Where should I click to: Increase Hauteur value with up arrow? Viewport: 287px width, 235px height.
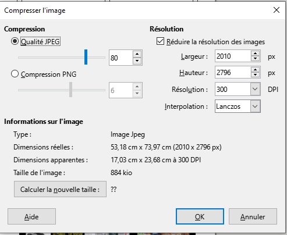coord(255,70)
